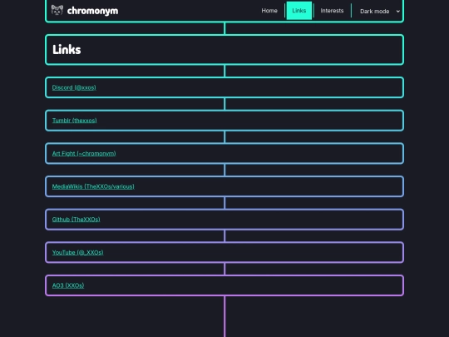Click the Links page heading
This screenshot has width=449, height=337.
point(67,50)
